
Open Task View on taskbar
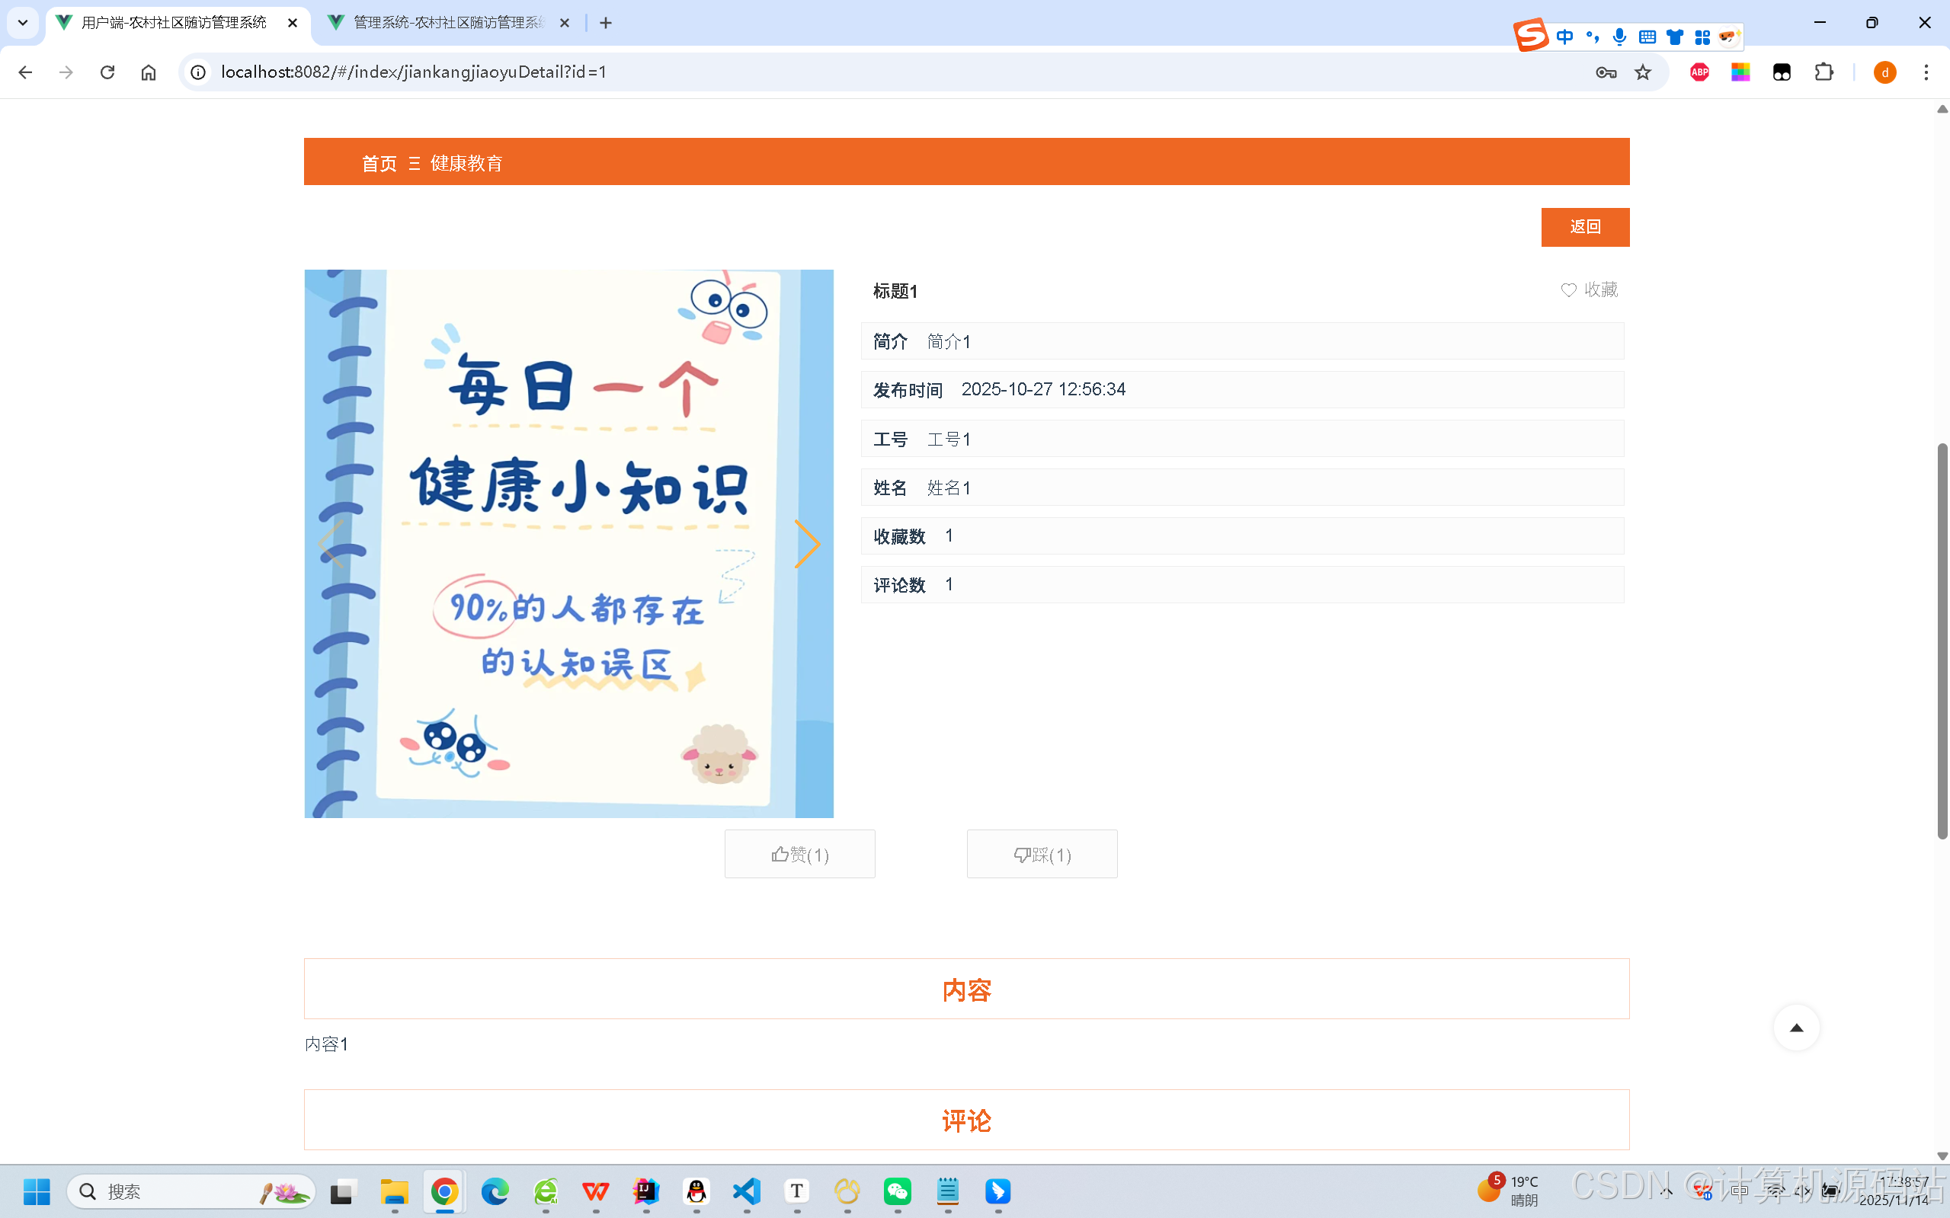pos(341,1191)
